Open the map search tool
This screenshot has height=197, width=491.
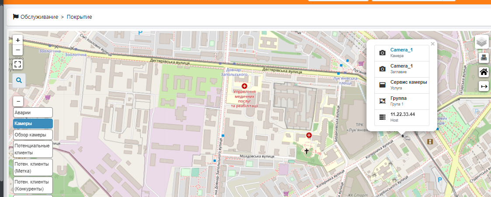tap(19, 80)
